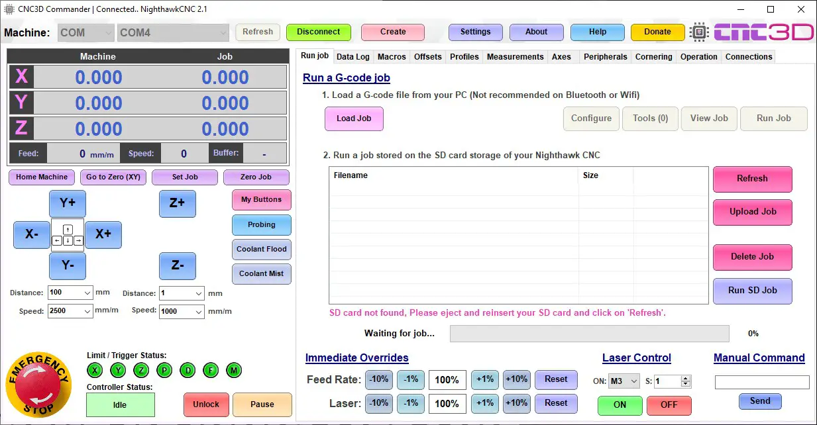Click the Z limit status indicator
This screenshot has height=425, width=817.
click(141, 370)
